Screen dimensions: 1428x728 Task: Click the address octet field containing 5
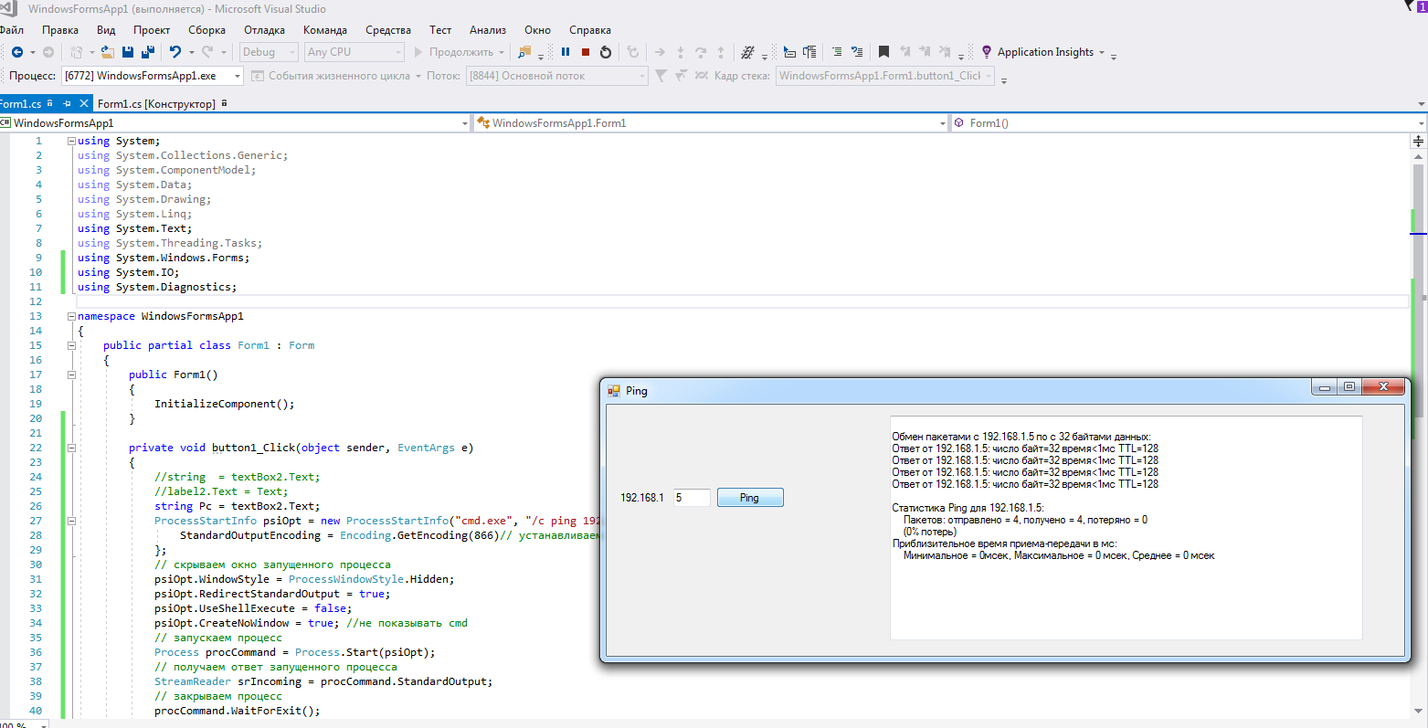tap(692, 498)
